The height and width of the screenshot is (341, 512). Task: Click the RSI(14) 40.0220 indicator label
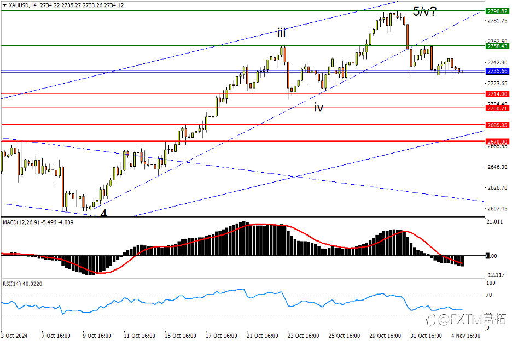(22, 284)
